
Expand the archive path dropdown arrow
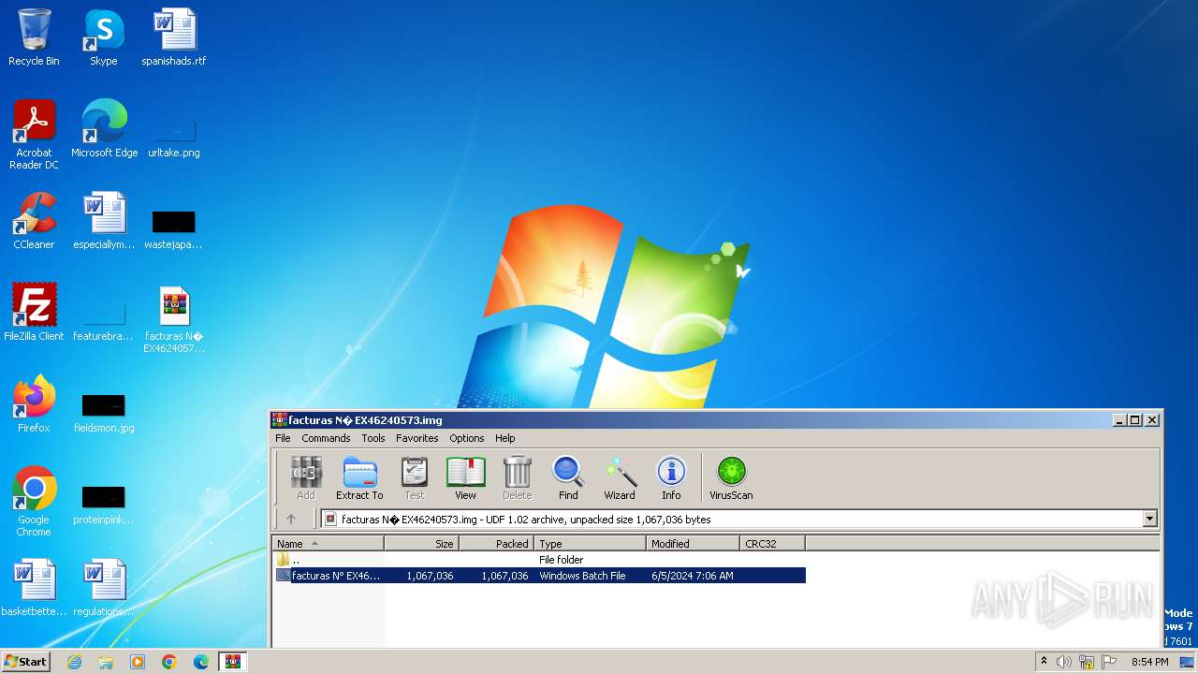pos(1150,519)
